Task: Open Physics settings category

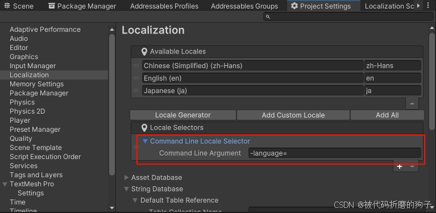Action: pyautogui.click(x=22, y=102)
